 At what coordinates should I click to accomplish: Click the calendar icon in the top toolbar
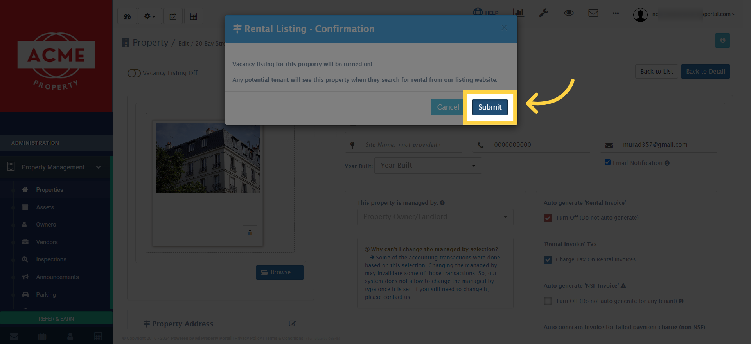pyautogui.click(x=173, y=16)
